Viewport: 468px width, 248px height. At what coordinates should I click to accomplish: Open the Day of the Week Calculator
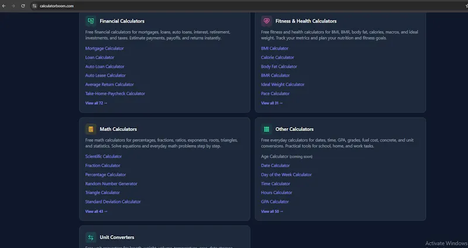[286, 174]
